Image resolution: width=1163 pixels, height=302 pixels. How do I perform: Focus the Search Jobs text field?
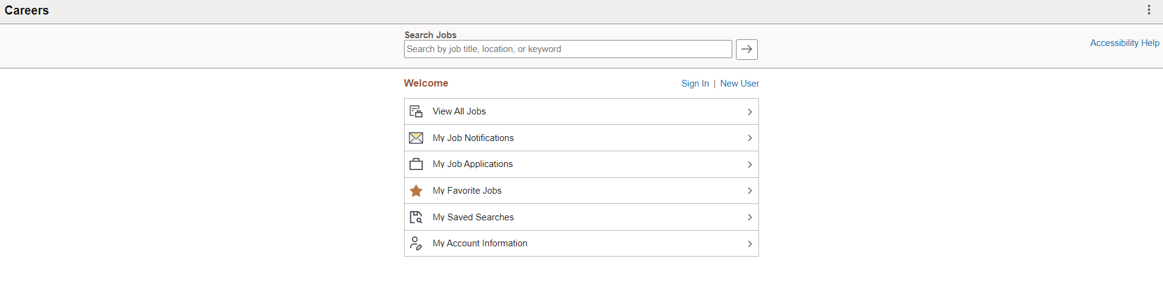pyautogui.click(x=568, y=49)
